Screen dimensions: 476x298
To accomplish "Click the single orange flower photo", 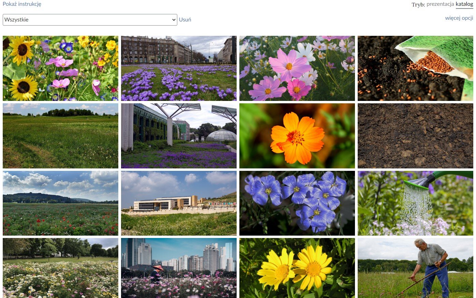I will click(297, 136).
